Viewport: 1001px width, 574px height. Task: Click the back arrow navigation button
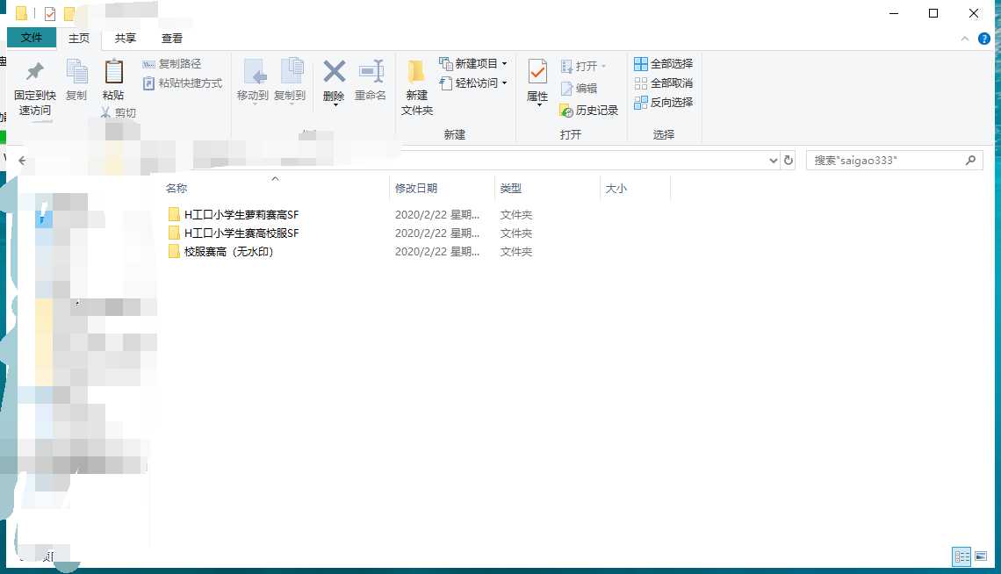[x=22, y=161]
